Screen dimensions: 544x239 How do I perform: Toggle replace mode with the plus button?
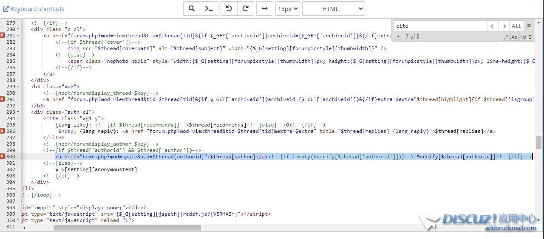pos(398,37)
